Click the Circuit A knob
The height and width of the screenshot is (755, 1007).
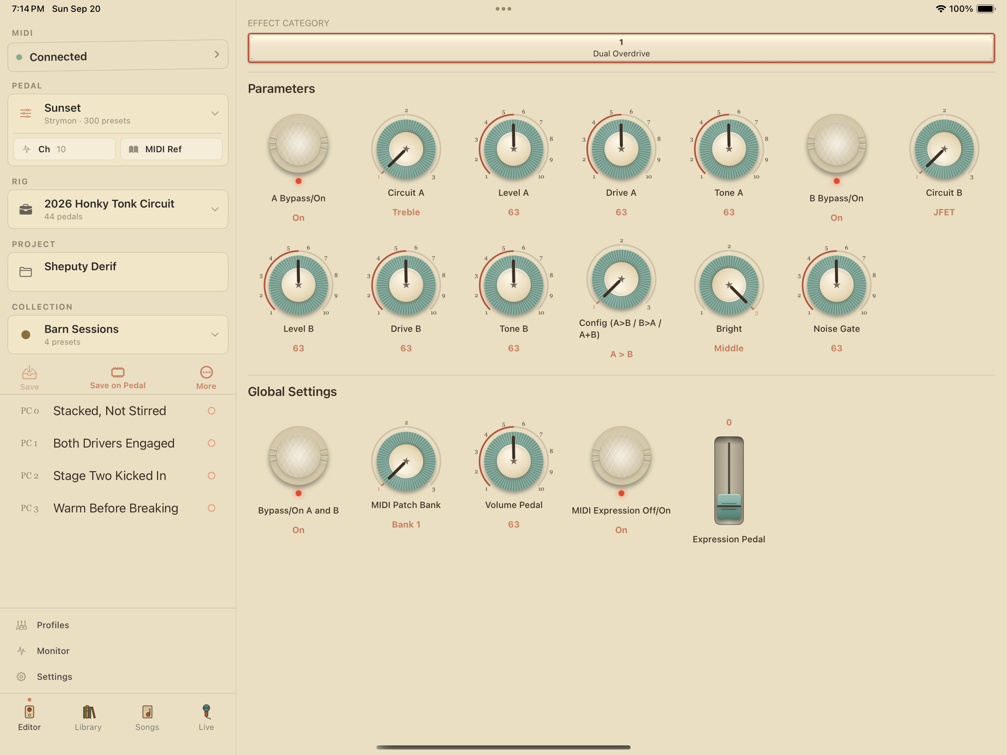pyautogui.click(x=406, y=149)
